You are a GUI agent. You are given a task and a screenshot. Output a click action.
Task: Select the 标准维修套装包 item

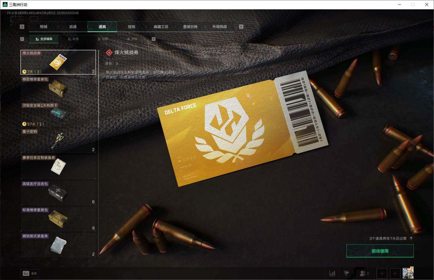point(58,219)
